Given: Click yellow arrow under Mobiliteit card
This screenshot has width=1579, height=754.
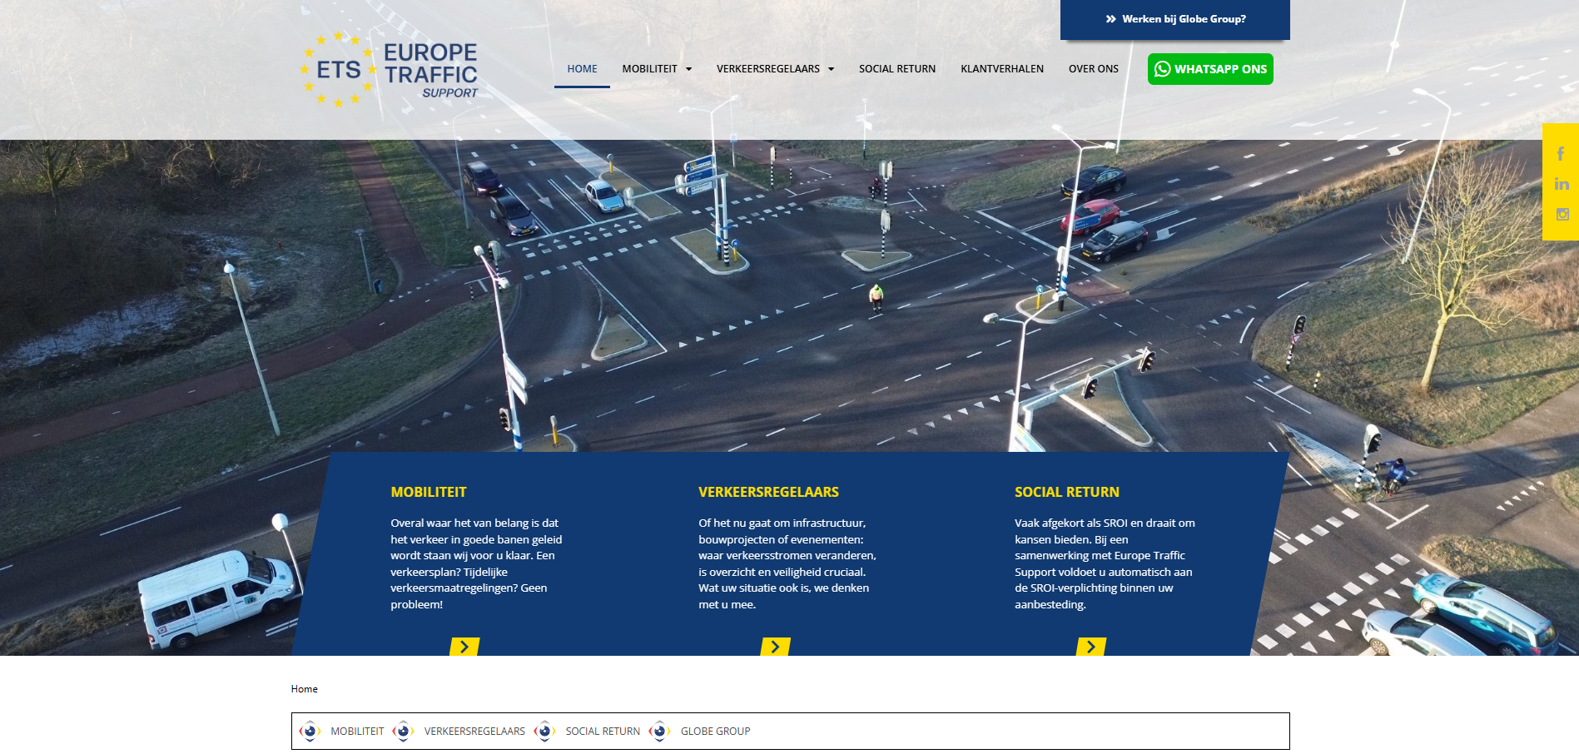Looking at the screenshot, I should (x=464, y=647).
